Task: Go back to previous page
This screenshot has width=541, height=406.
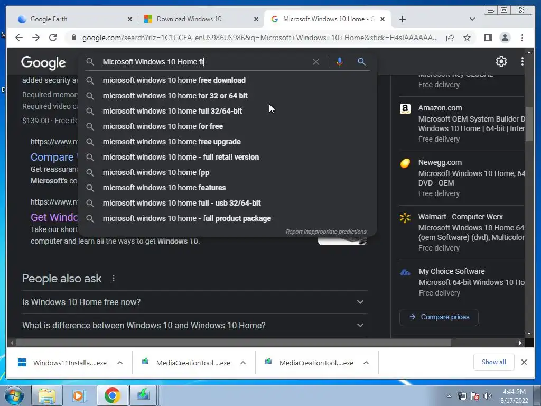Action: coord(19,38)
